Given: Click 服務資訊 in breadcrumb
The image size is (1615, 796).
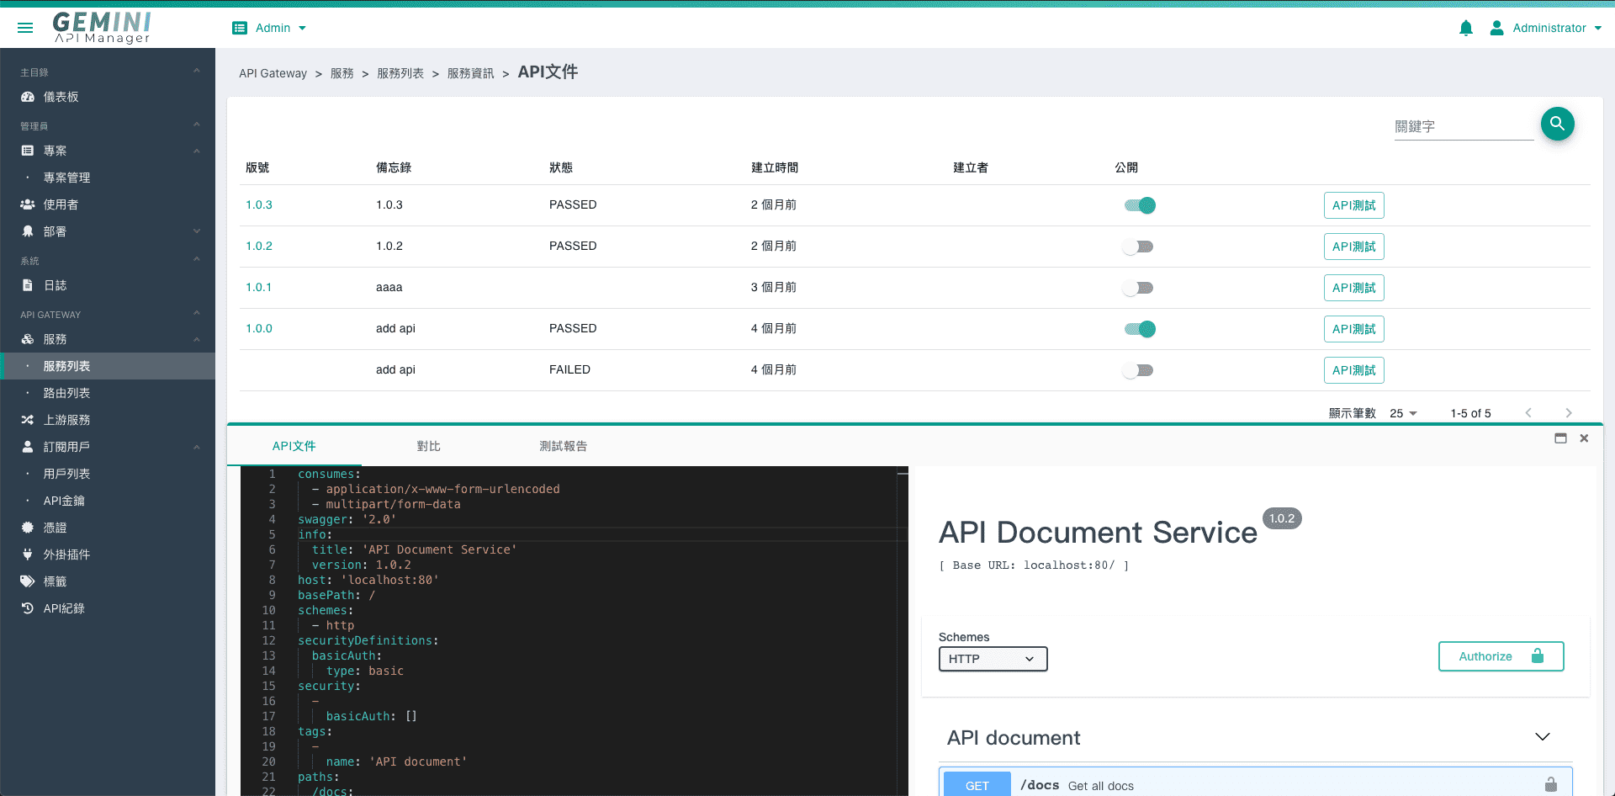Looking at the screenshot, I should point(470,73).
